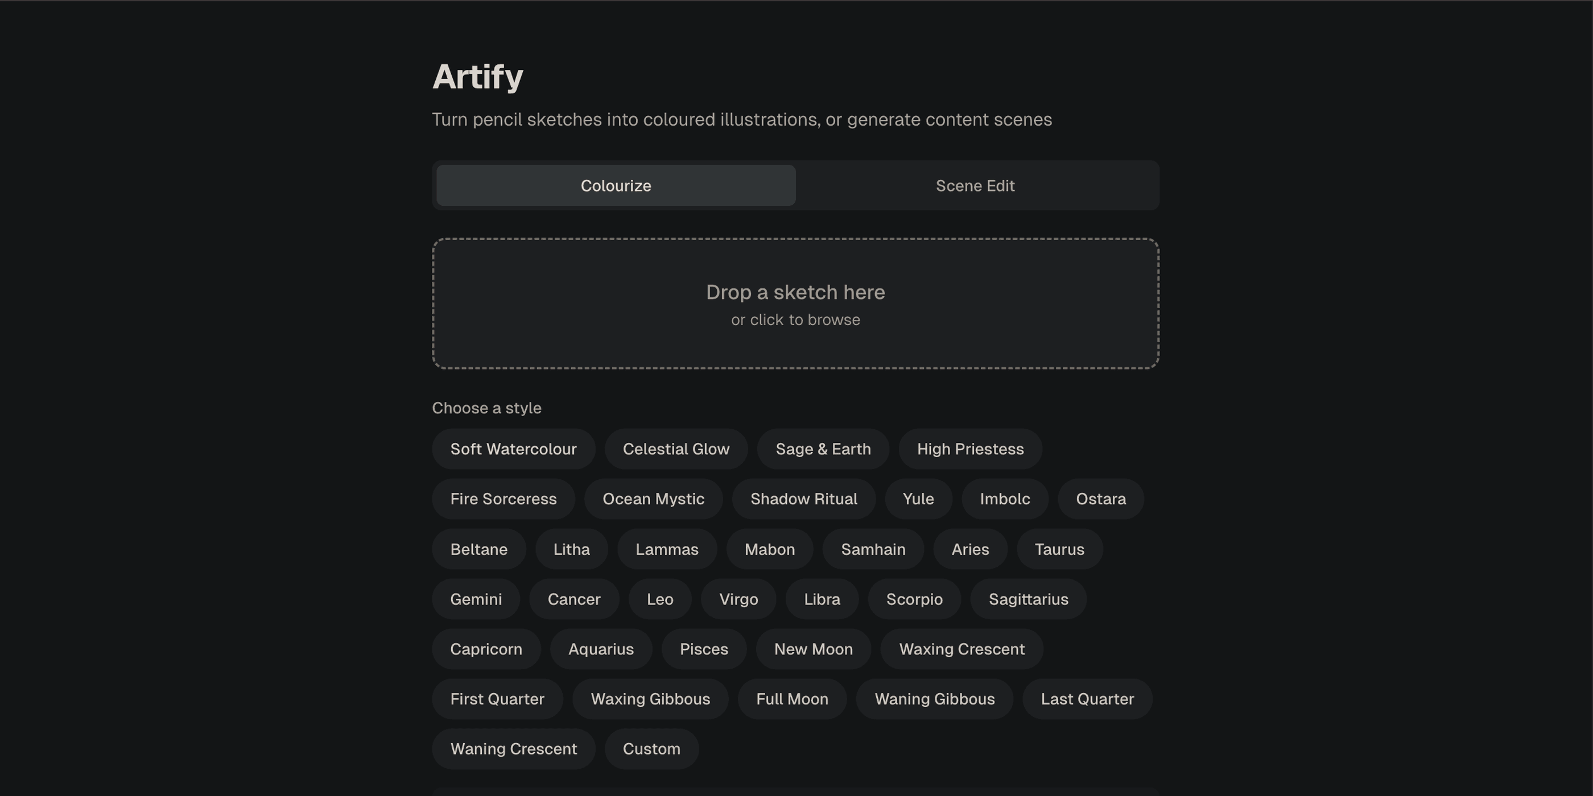Select the Full Moon style
This screenshot has width=1593, height=796.
(792, 699)
